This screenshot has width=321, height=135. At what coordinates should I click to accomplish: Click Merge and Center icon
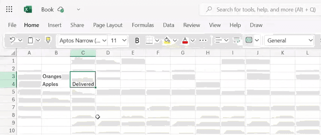(249, 40)
